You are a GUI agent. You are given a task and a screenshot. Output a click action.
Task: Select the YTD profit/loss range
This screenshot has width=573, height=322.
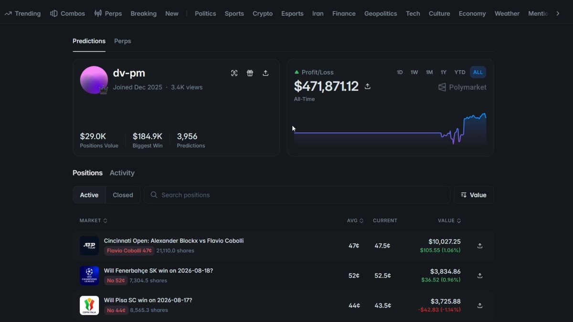[x=460, y=73]
